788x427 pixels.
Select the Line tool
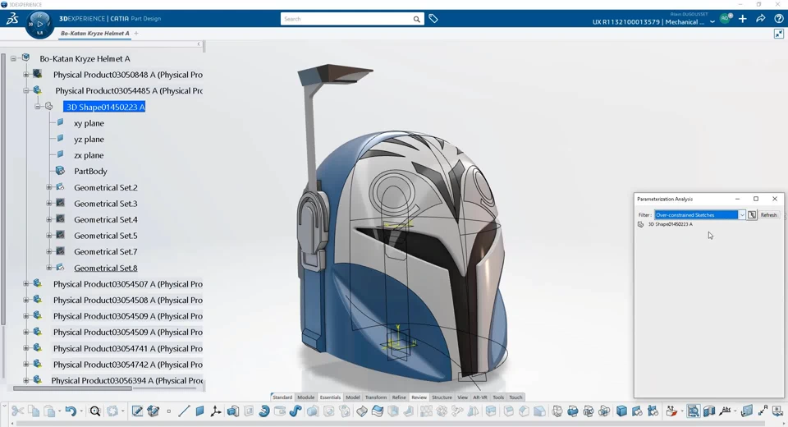(184, 411)
